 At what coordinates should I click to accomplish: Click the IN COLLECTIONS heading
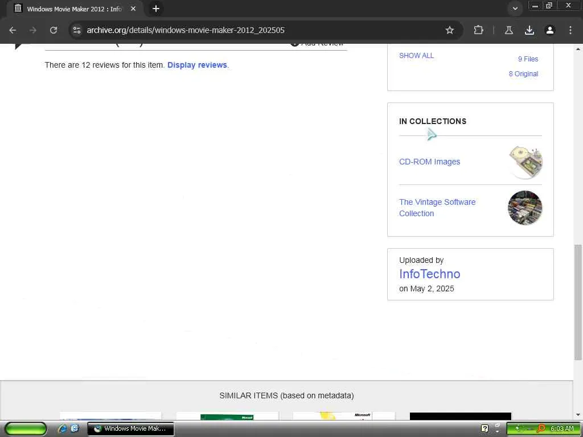433,121
